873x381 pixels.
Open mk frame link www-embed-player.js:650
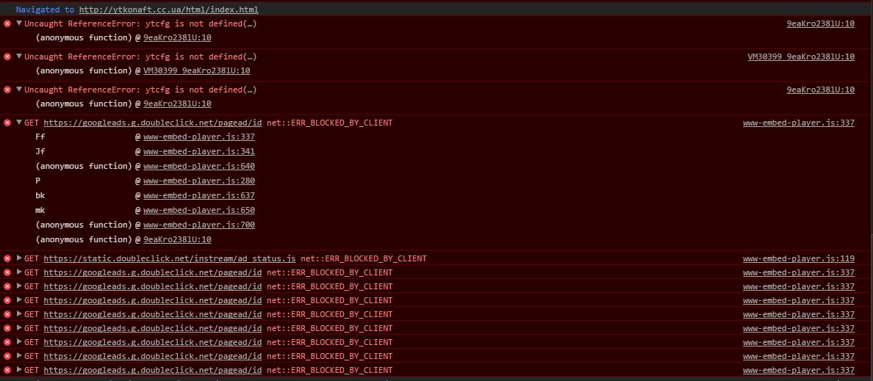coord(198,211)
